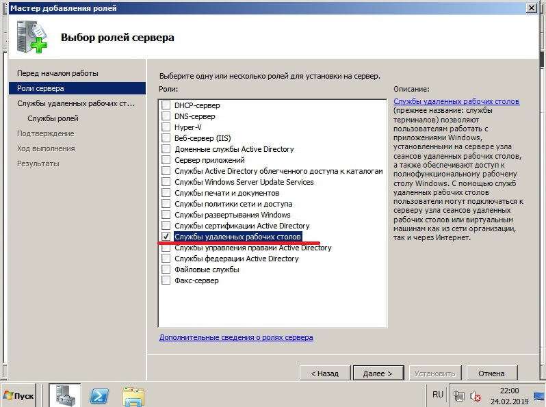546x407 pixels.
Task: Cancel the wizard with Отмена button
Action: pyautogui.click(x=491, y=373)
